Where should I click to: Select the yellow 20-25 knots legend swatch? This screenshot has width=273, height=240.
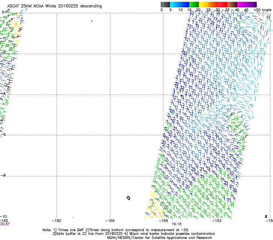204,4
